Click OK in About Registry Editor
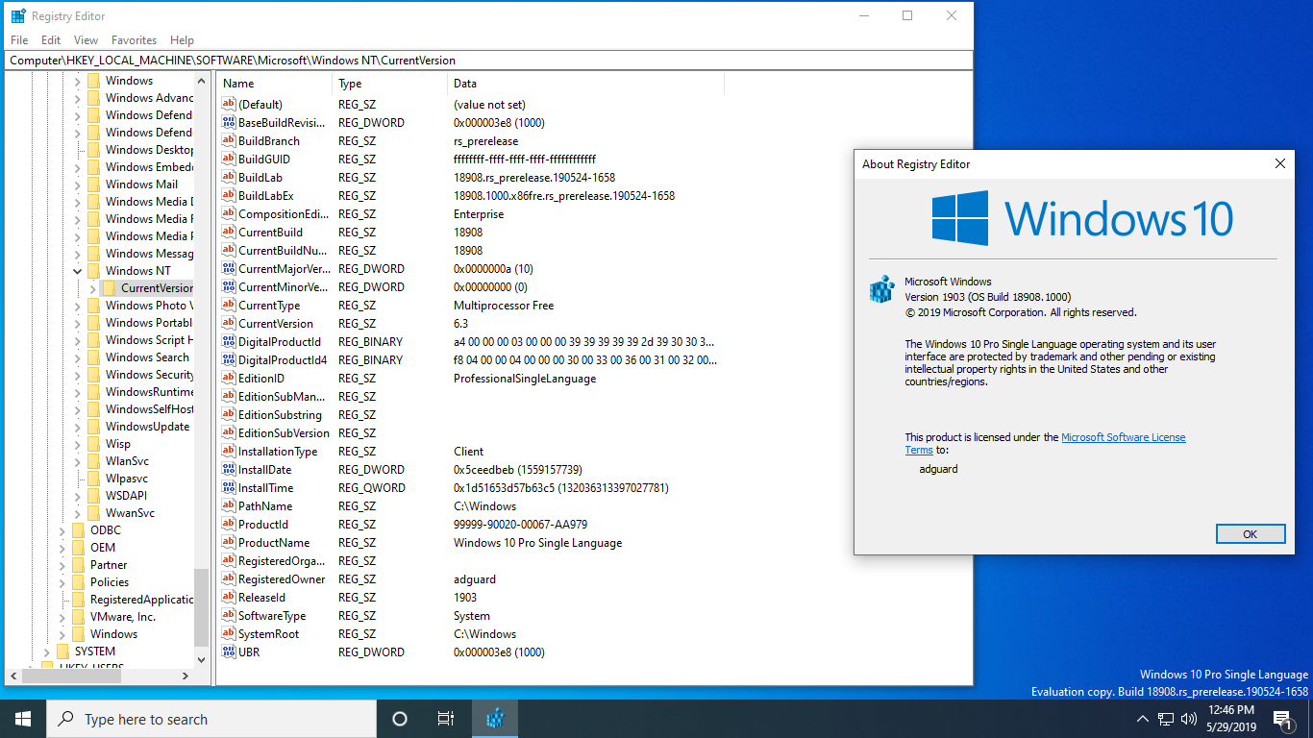 click(1251, 534)
